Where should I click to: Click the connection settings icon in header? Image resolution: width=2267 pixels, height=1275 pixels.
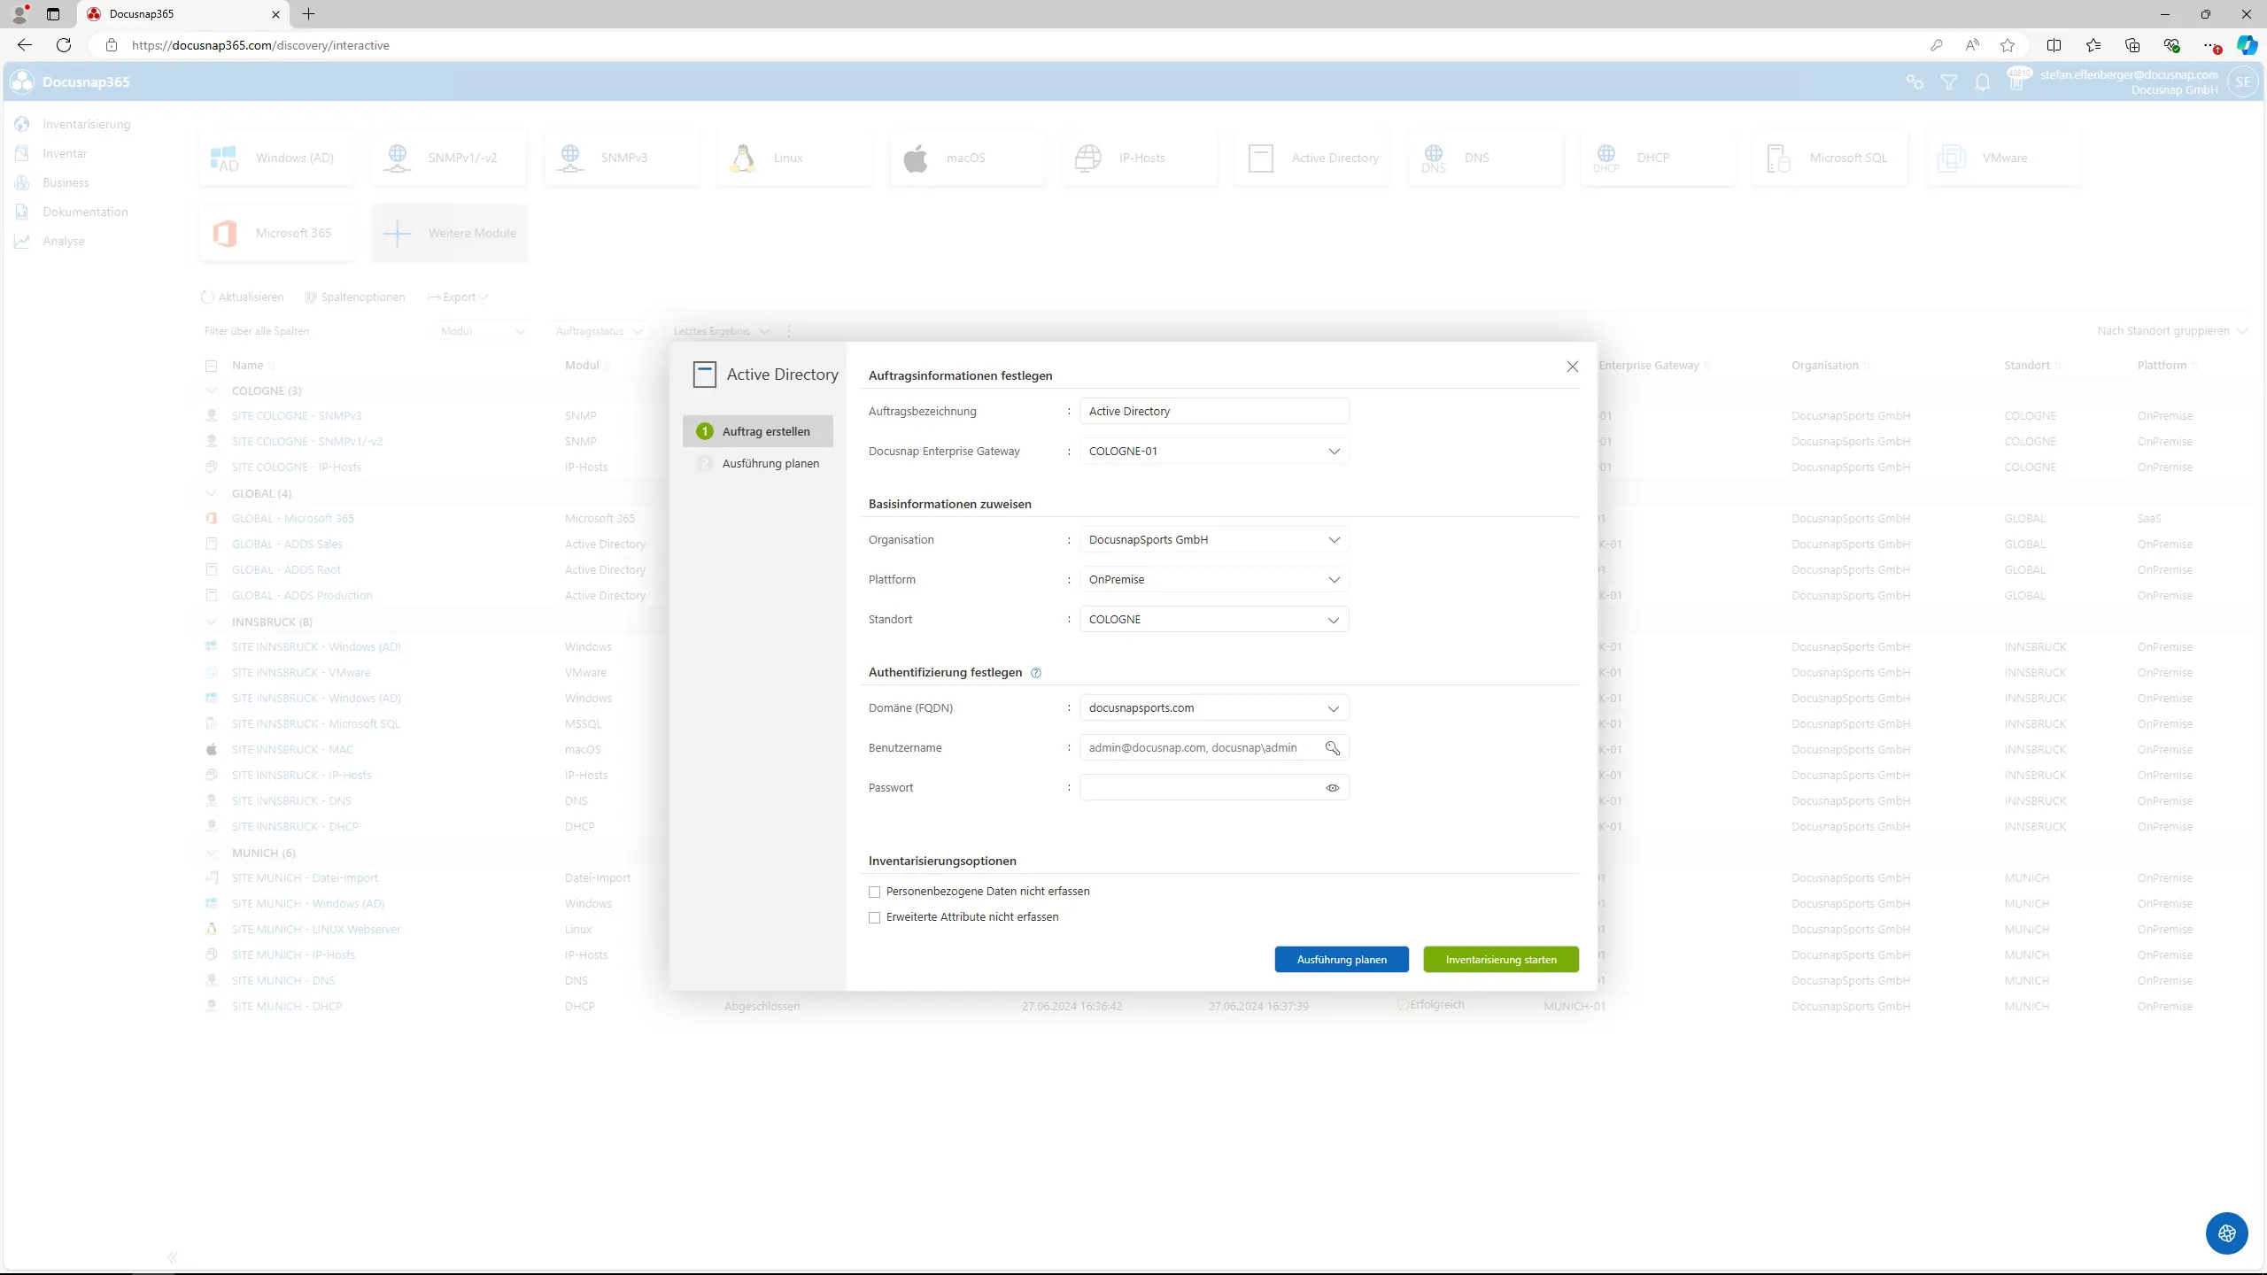(1915, 82)
